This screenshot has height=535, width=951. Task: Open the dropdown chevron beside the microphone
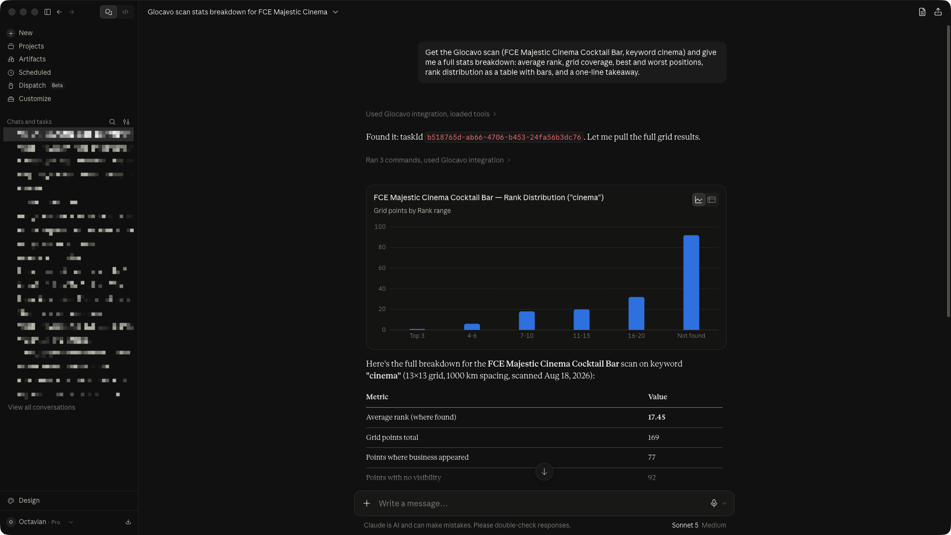724,503
